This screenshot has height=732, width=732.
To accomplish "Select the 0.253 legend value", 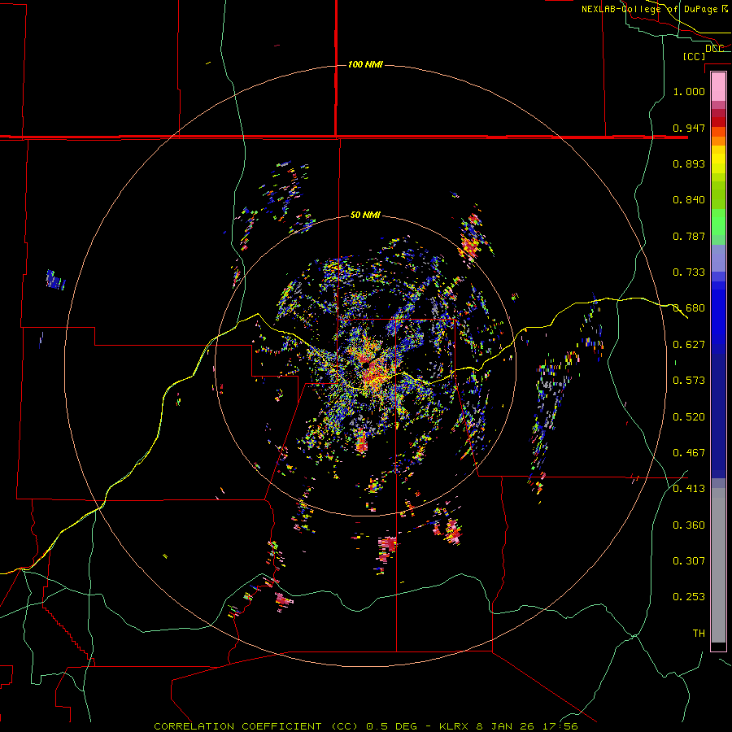I will click(x=689, y=597).
